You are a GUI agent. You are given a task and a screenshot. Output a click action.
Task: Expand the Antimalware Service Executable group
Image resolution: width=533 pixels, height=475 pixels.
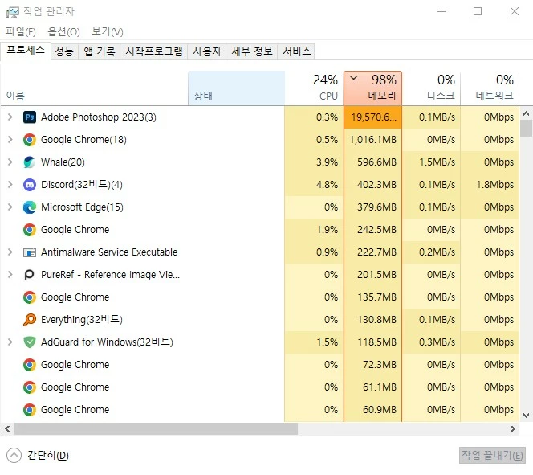(10, 252)
